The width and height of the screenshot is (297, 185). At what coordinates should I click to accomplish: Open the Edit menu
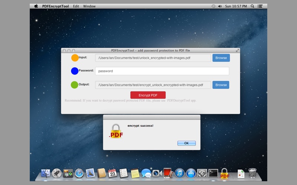[76, 6]
